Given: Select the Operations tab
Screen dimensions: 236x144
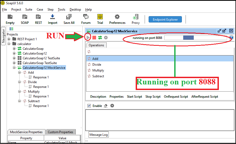Looking at the screenshot, I should click(96, 45).
